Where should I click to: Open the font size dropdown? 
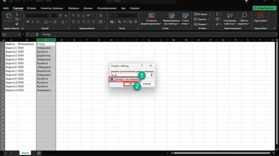click(x=57, y=16)
